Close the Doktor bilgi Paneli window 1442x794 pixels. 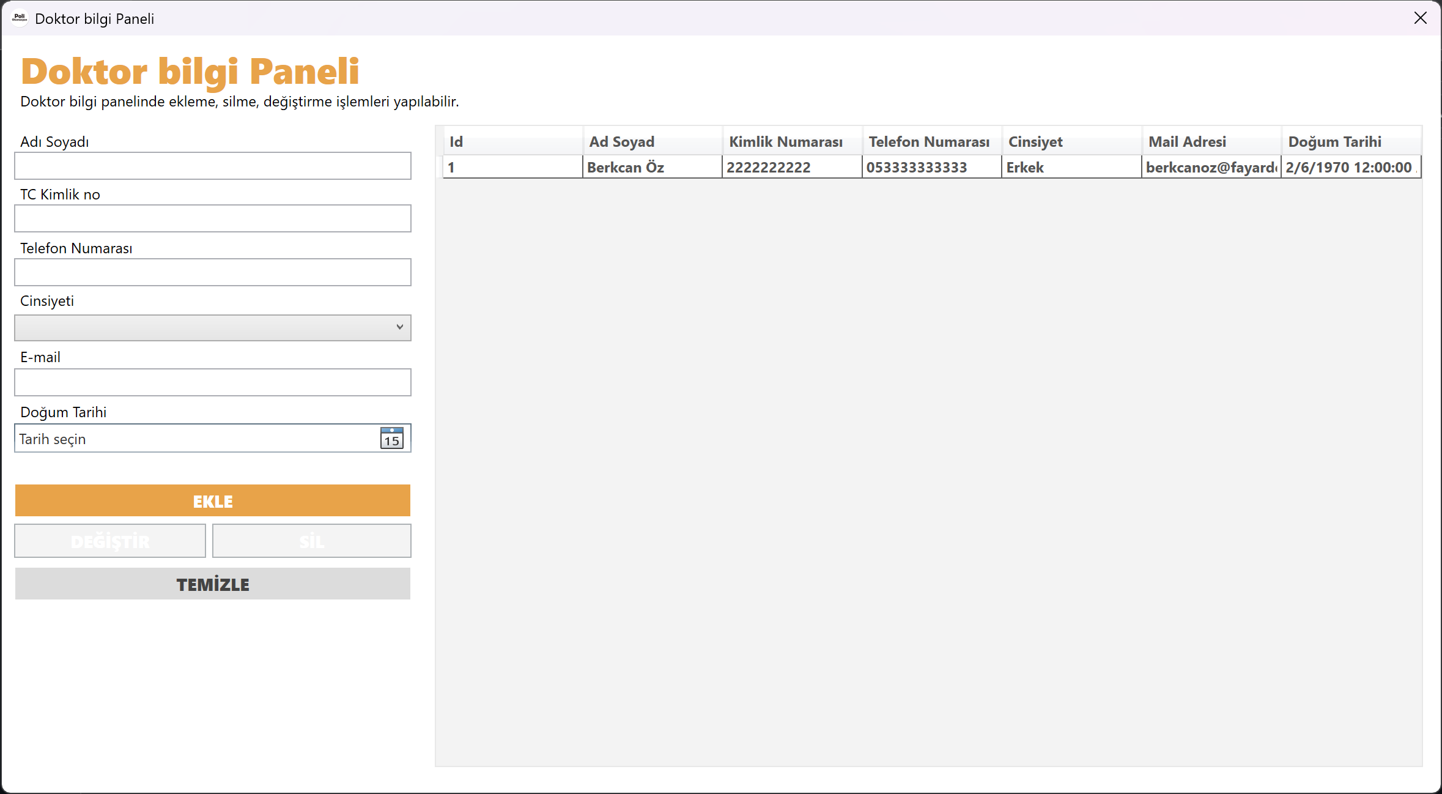click(x=1420, y=18)
